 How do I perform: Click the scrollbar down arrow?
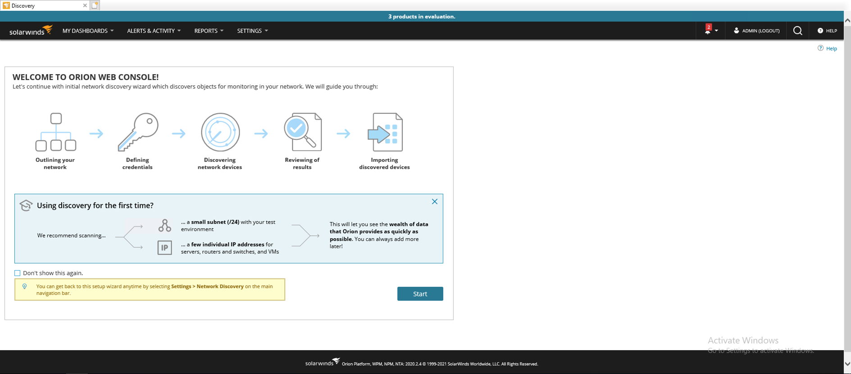pos(847,364)
